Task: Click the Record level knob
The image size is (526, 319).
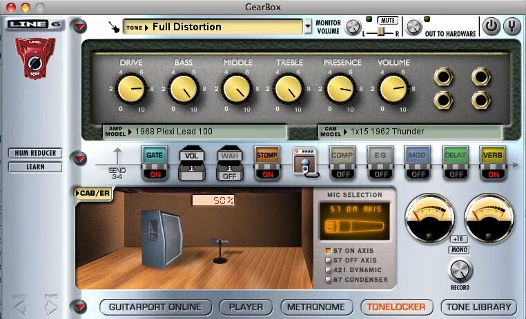Action: 460,271
